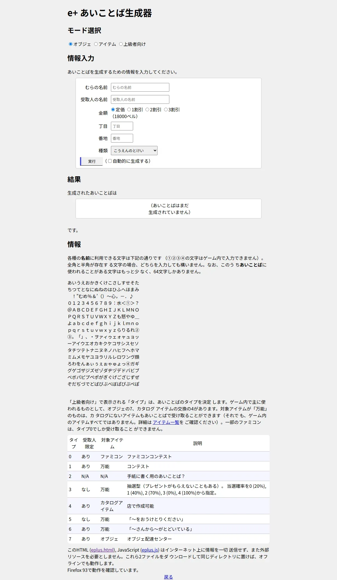Select the アイテム mode radio button
The width and height of the screenshot is (337, 580).
[96, 44]
